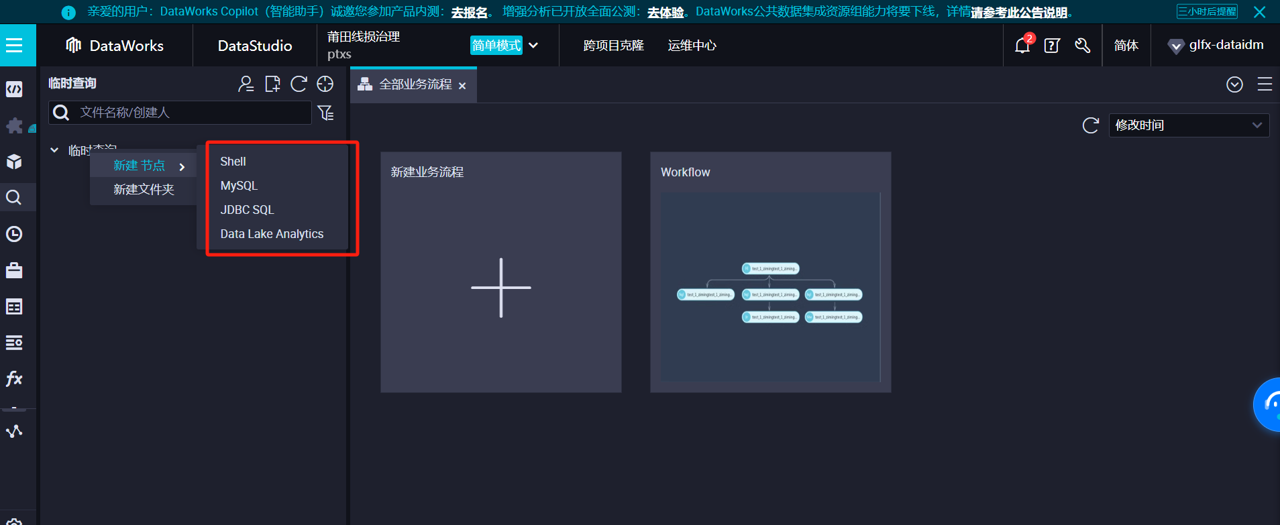The width and height of the screenshot is (1280, 525).
Task: Open the floating assistant chat bubble
Action: [1268, 404]
